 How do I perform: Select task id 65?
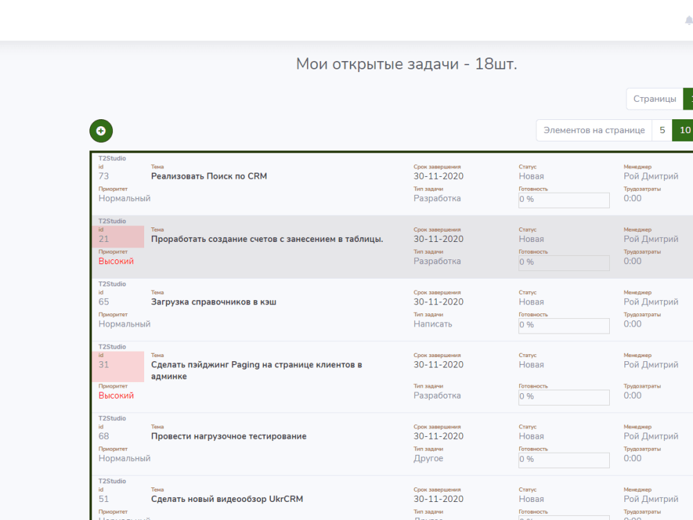[x=103, y=302]
